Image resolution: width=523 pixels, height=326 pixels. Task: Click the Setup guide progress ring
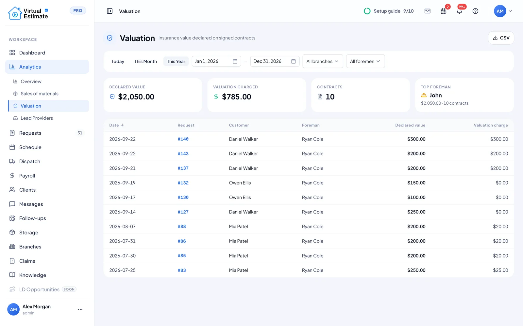(367, 11)
